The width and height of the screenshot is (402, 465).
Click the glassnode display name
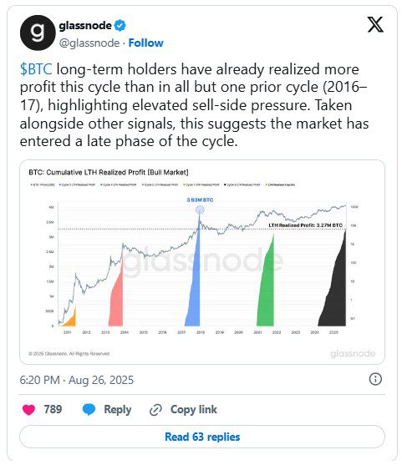(85, 26)
